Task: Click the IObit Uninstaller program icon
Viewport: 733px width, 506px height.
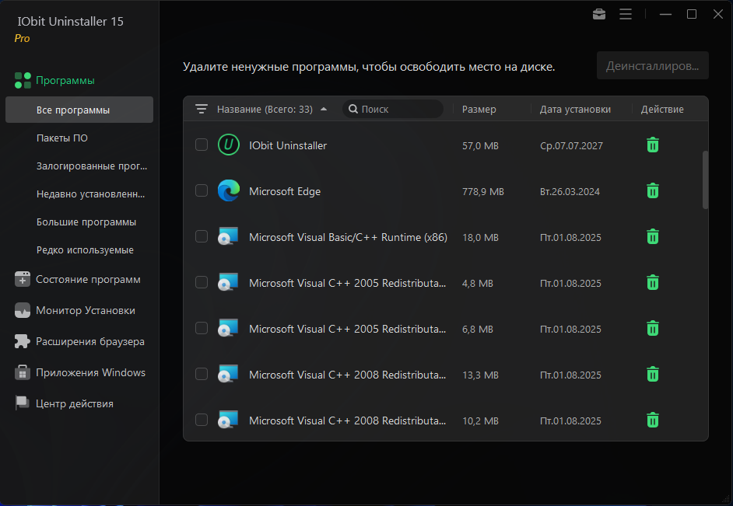Action: pos(229,145)
